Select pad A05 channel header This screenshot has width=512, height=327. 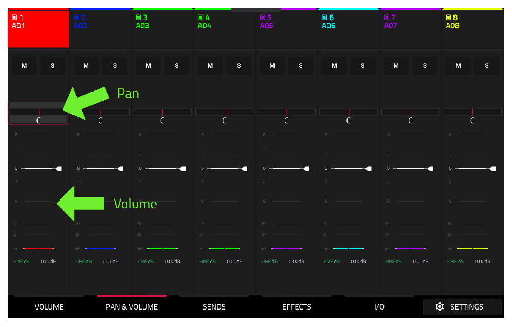tap(286, 28)
